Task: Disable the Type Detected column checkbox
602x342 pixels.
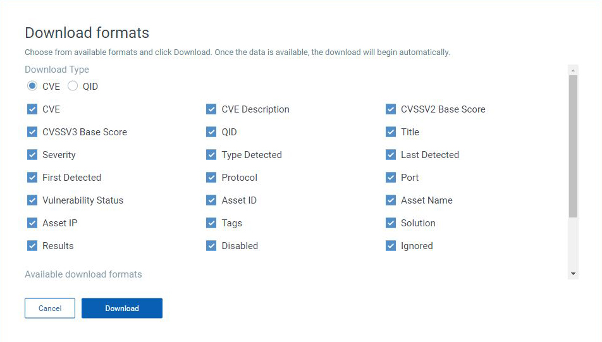Action: 211,155
